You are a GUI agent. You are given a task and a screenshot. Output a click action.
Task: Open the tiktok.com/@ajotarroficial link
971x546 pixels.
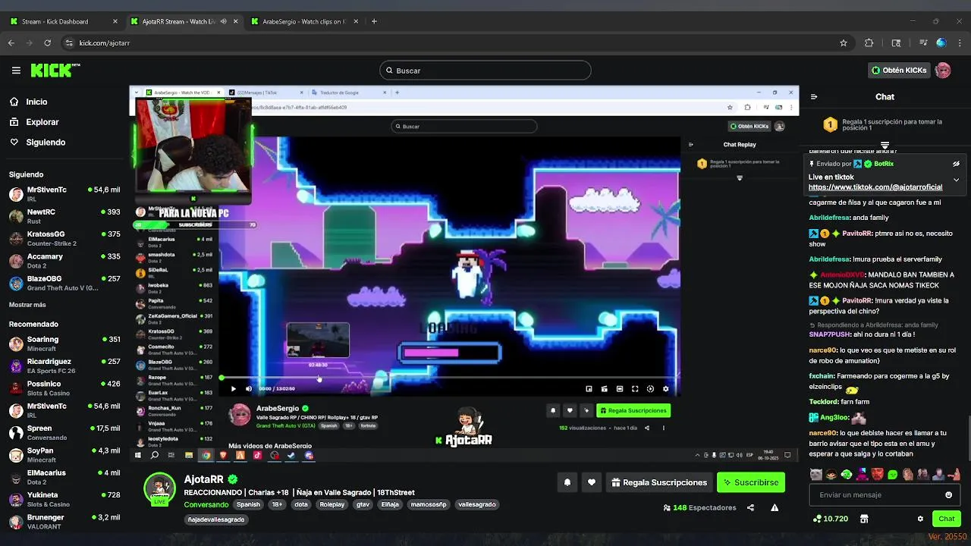[x=875, y=187]
